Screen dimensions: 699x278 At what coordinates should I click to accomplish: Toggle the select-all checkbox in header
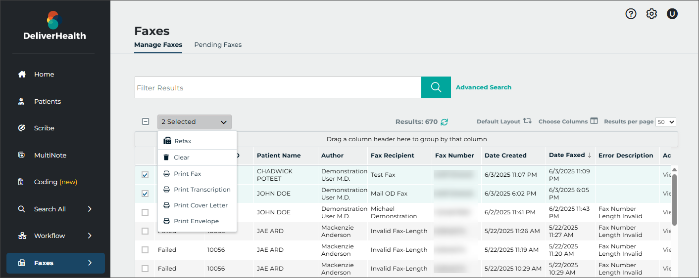(146, 122)
